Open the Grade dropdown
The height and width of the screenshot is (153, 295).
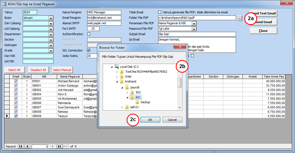point(51,51)
